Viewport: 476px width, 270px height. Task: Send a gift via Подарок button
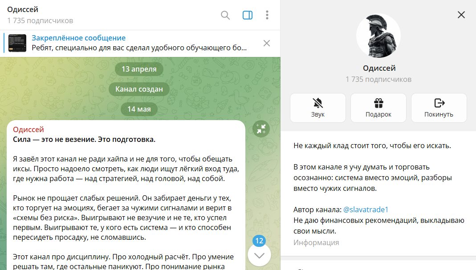378,108
